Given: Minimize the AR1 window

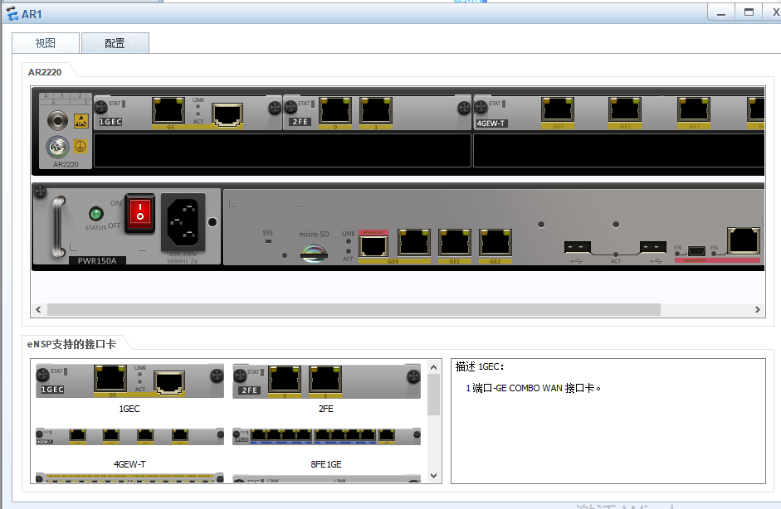Looking at the screenshot, I should [x=720, y=13].
